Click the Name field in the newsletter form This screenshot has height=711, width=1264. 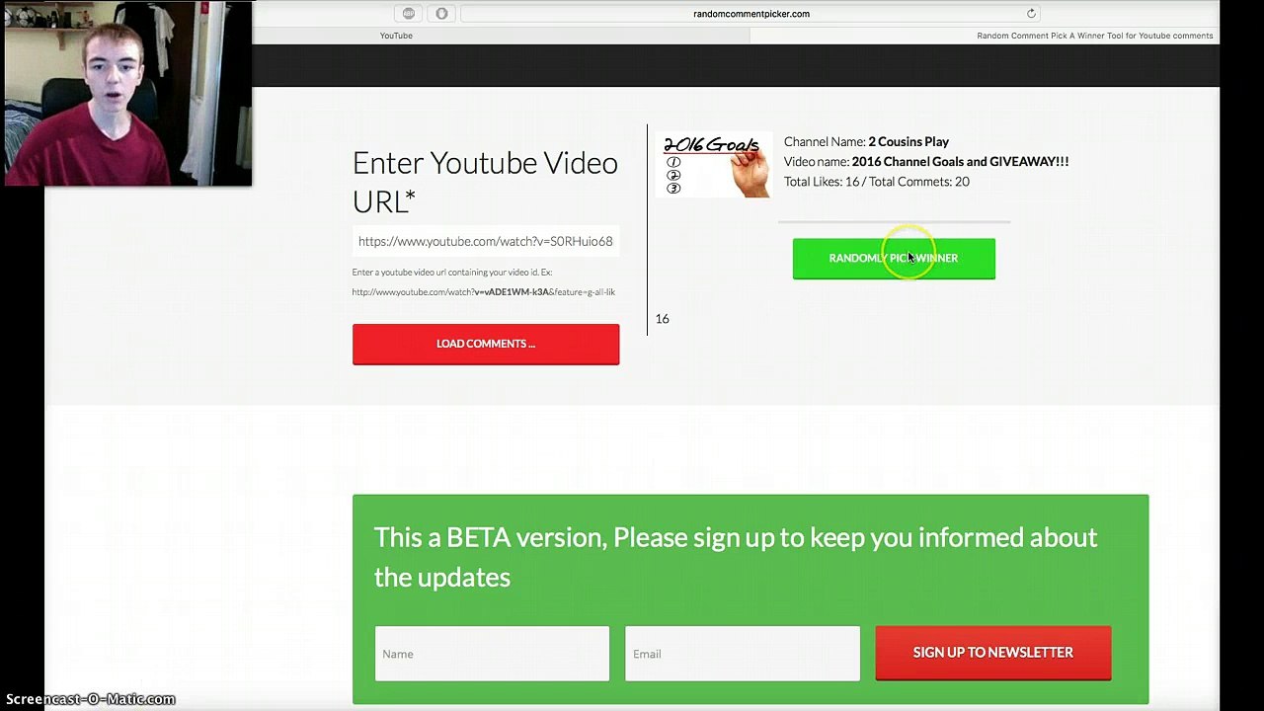(x=492, y=654)
